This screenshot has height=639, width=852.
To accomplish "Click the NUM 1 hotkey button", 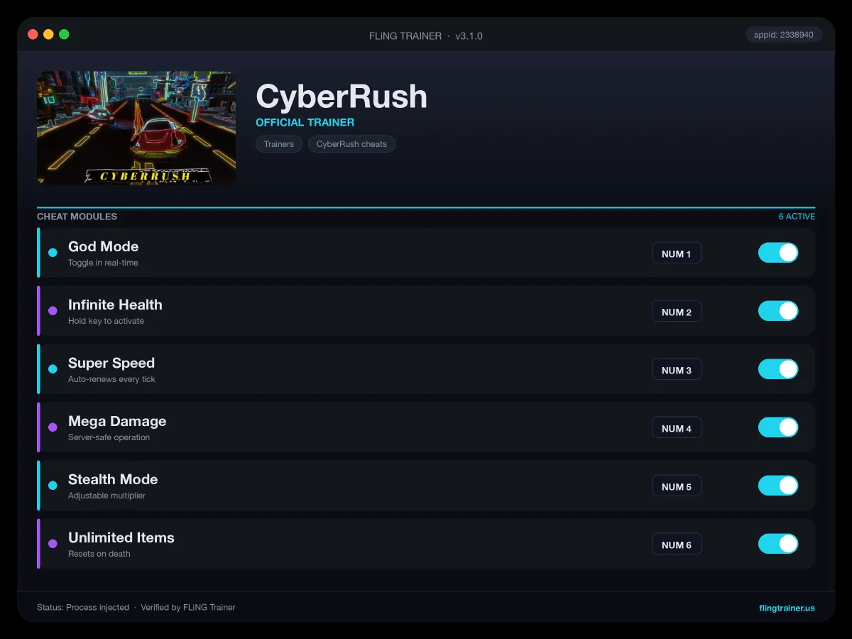I will tap(677, 253).
